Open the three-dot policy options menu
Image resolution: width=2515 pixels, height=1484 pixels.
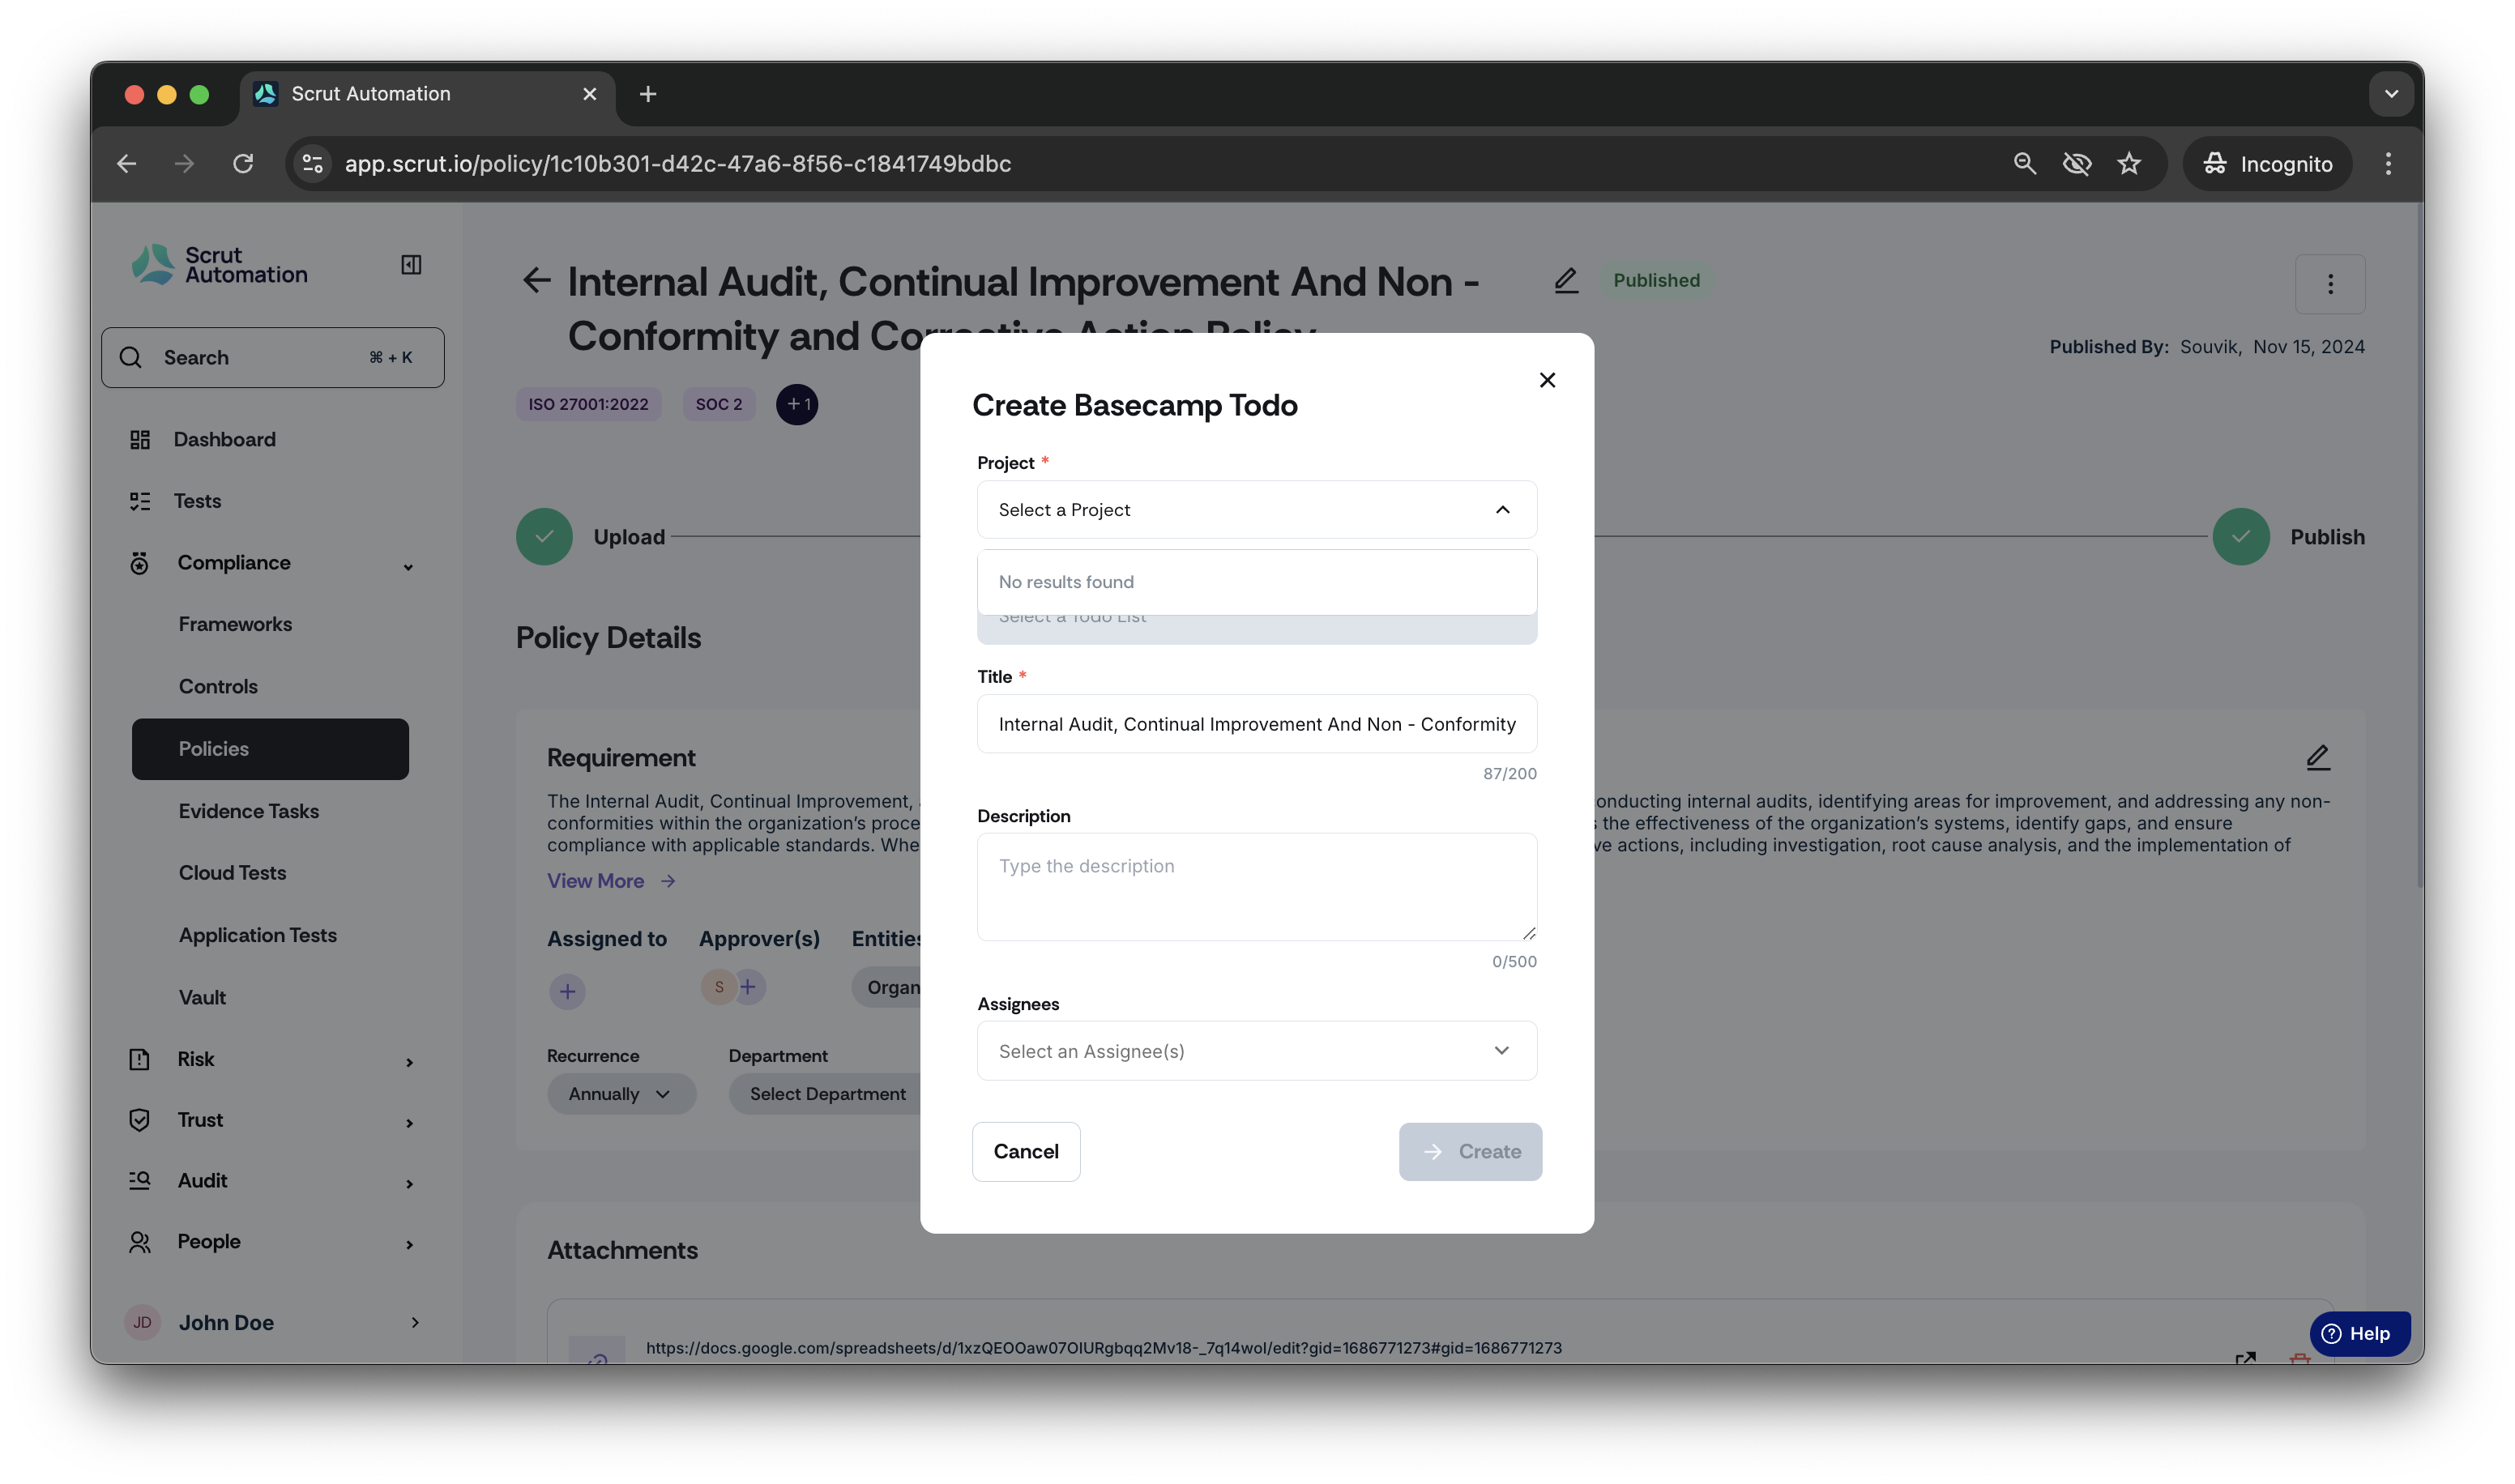pyautogui.click(x=2330, y=285)
